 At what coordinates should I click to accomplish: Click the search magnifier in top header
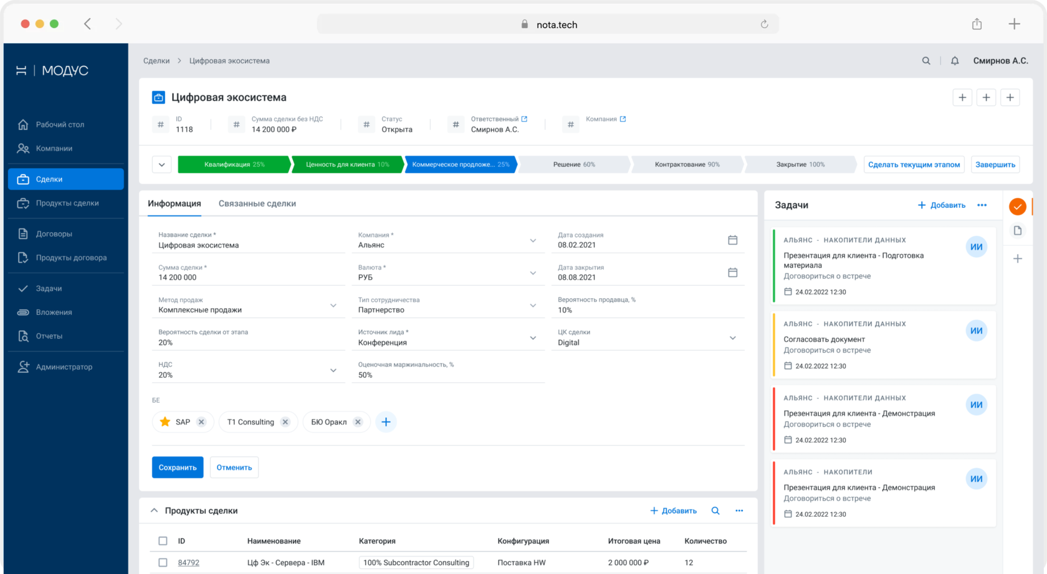926,61
